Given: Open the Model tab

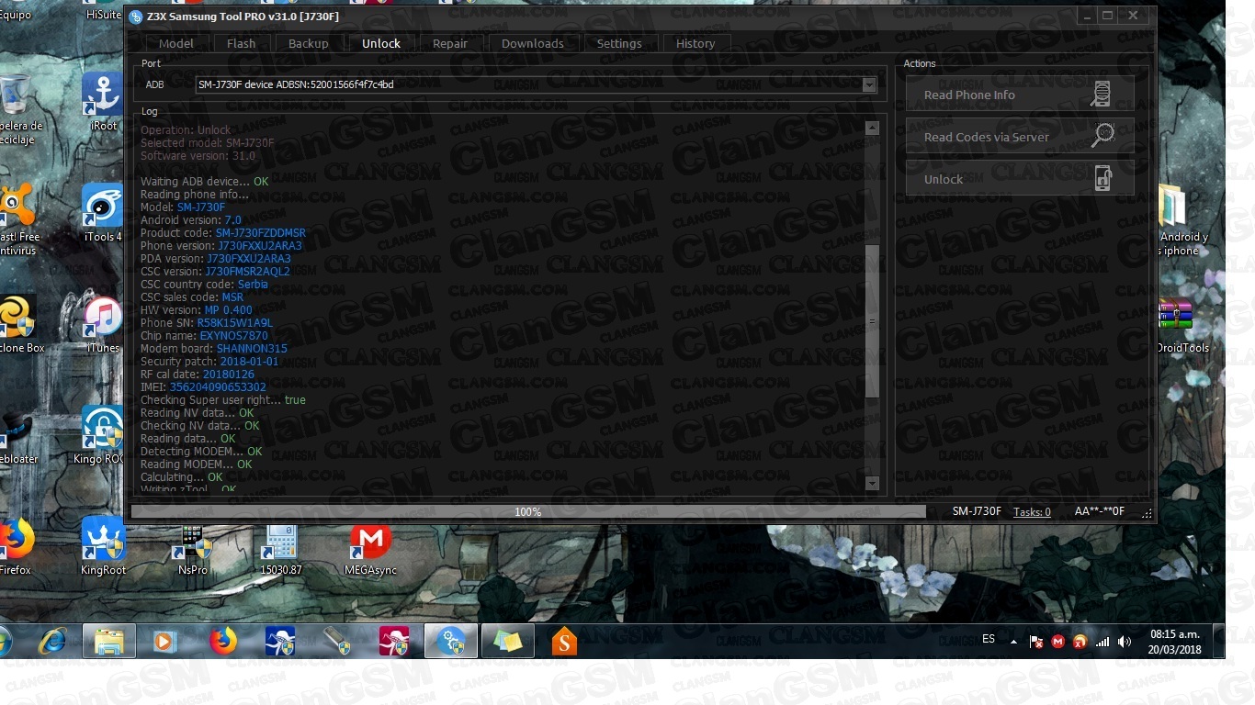Looking at the screenshot, I should (175, 43).
